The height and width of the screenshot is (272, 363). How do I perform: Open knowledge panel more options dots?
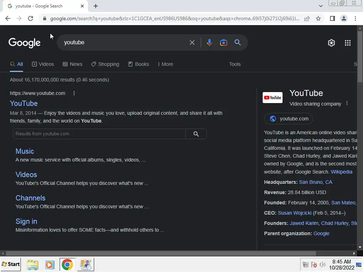(347, 103)
